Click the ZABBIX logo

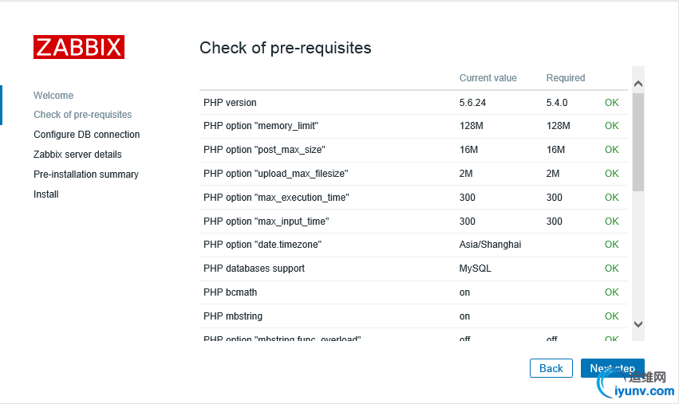tap(79, 47)
